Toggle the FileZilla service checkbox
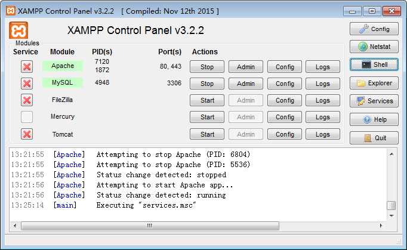Viewport: 407px width, 250px height. click(x=27, y=100)
